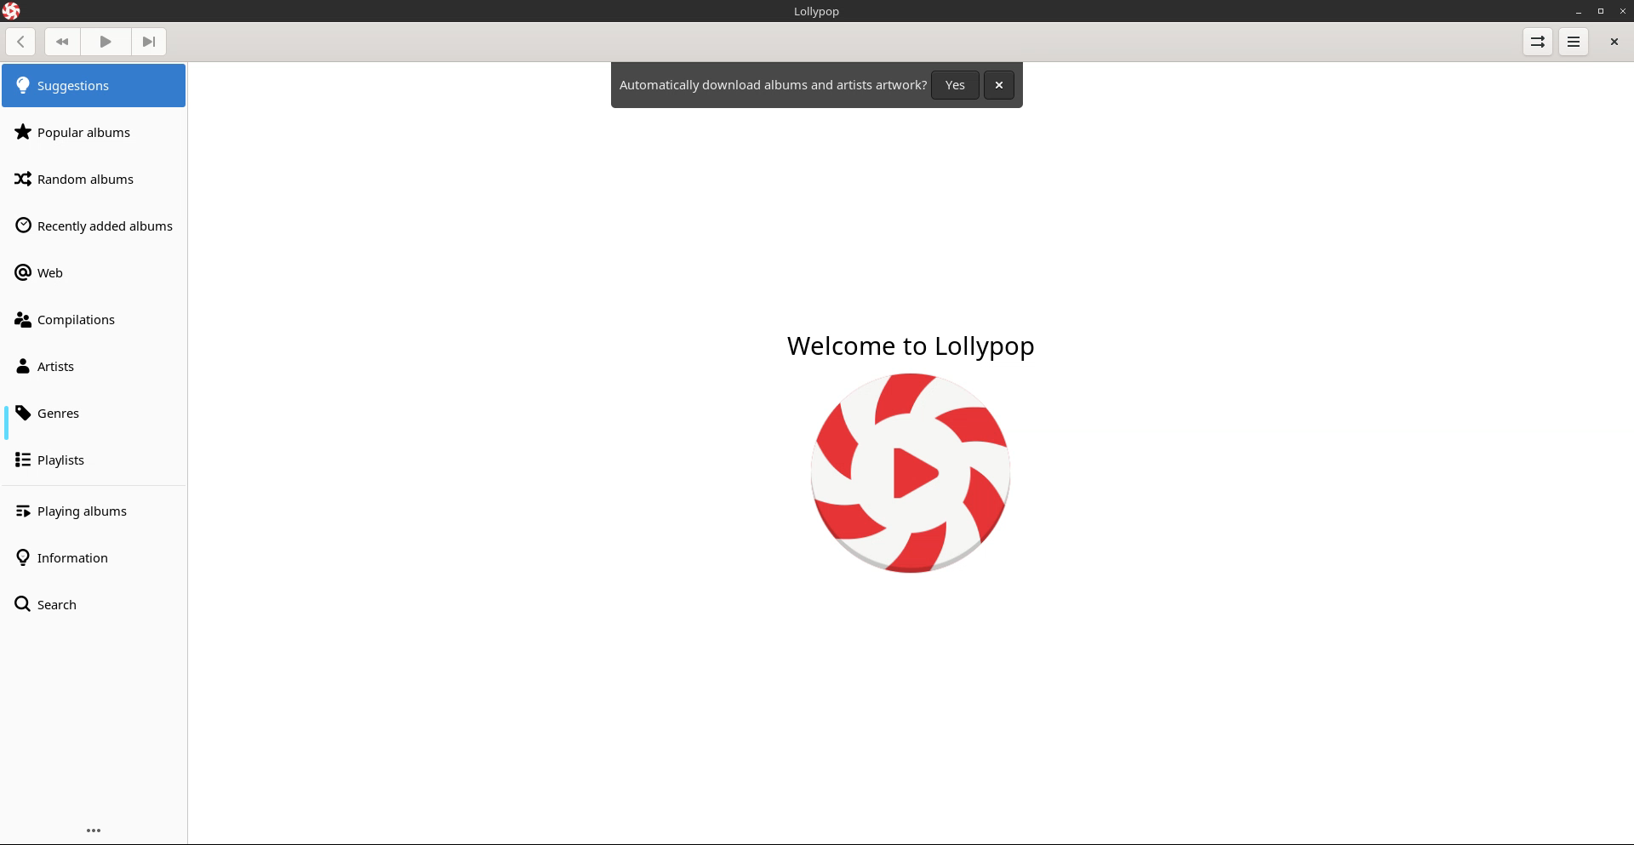
Task: Click the clock icon for Recently added
Action: click(23, 226)
